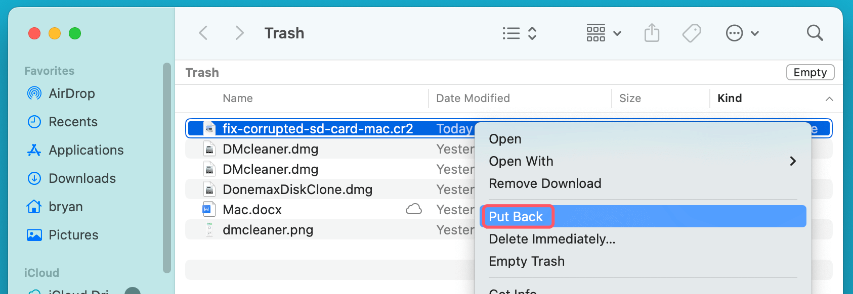Choose Delete Immediately from the context menu
Image resolution: width=853 pixels, height=294 pixels.
552,239
